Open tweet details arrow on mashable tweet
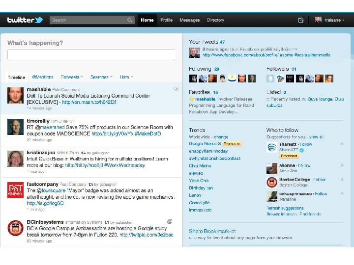 176,88
